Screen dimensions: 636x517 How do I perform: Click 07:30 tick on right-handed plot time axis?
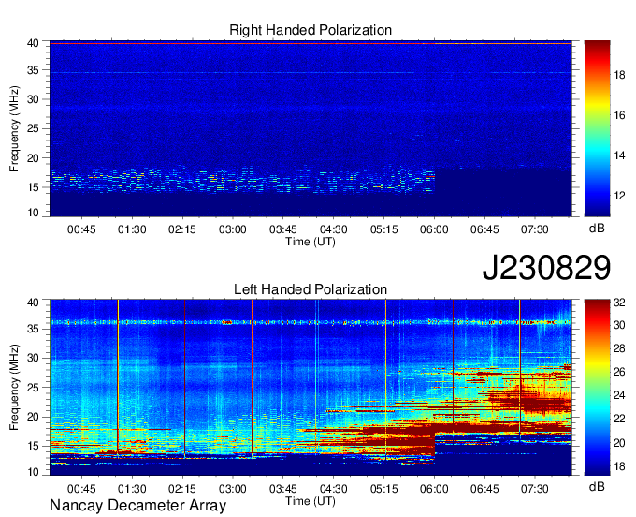535,229
